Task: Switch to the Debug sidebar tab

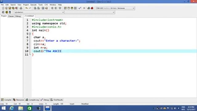Action: click(18, 16)
